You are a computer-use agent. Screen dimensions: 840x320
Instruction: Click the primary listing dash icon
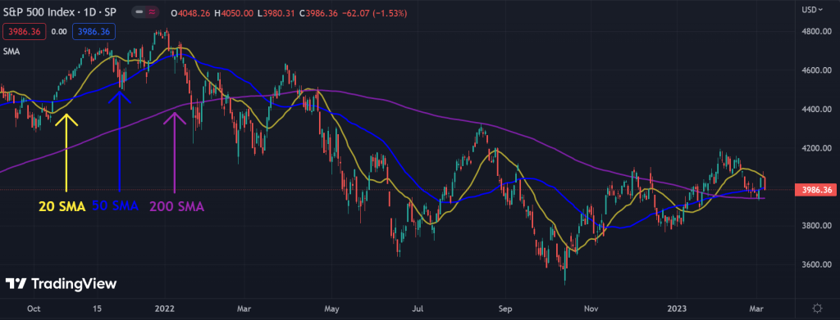(x=139, y=11)
